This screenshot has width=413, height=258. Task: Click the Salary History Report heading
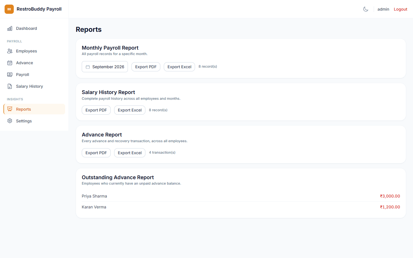tap(108, 92)
